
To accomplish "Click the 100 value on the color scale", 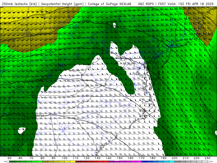I will tap(65, 158).
